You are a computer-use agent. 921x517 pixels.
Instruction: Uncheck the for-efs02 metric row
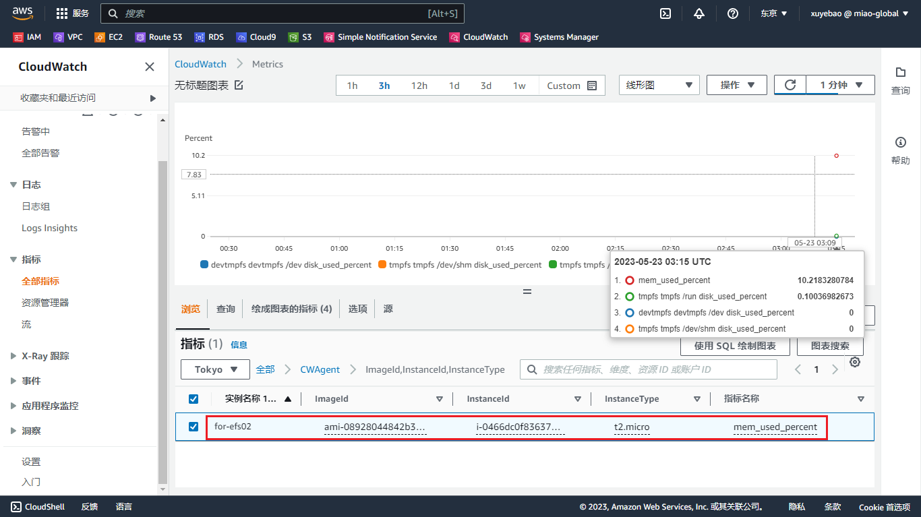pyautogui.click(x=194, y=427)
